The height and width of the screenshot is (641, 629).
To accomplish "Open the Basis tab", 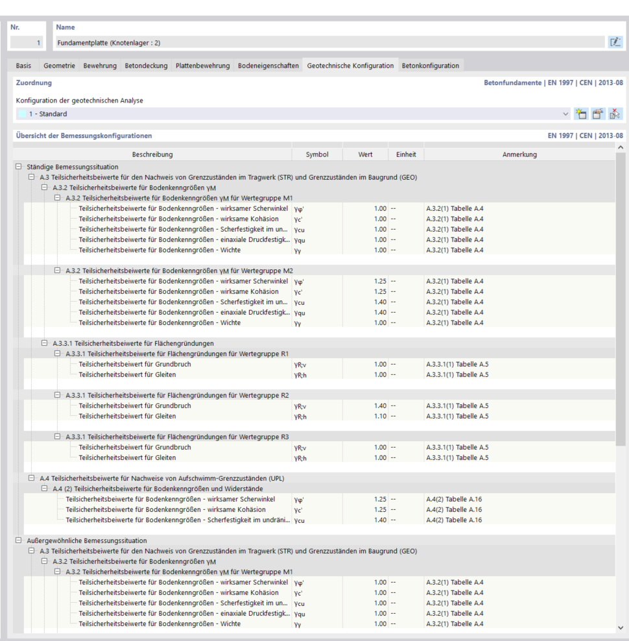I will pyautogui.click(x=23, y=66).
